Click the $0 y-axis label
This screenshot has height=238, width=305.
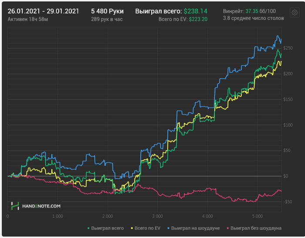[285, 176]
